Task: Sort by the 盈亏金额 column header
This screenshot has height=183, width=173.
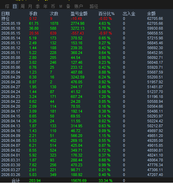Action: pos(79,14)
